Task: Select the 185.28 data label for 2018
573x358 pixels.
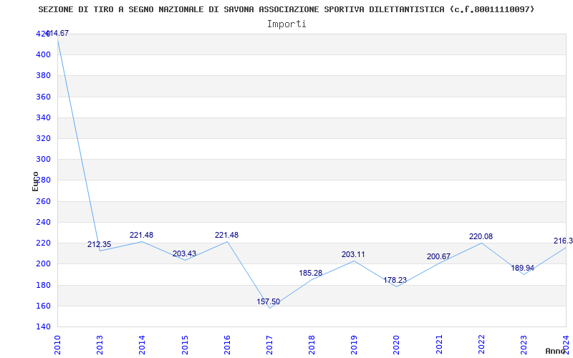Action: 311,274
